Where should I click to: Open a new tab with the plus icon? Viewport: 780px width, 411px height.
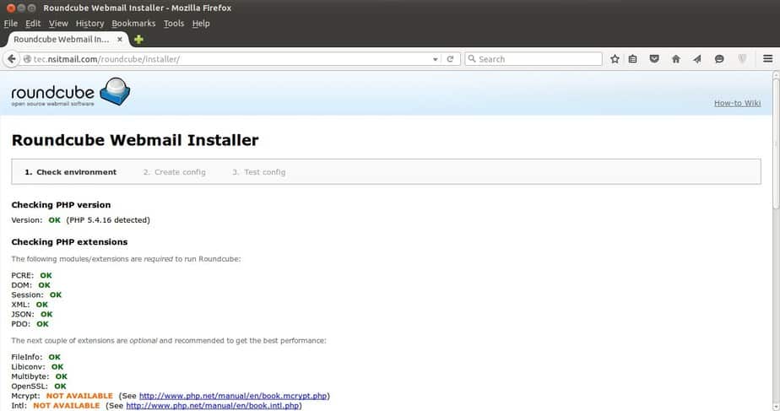[138, 40]
